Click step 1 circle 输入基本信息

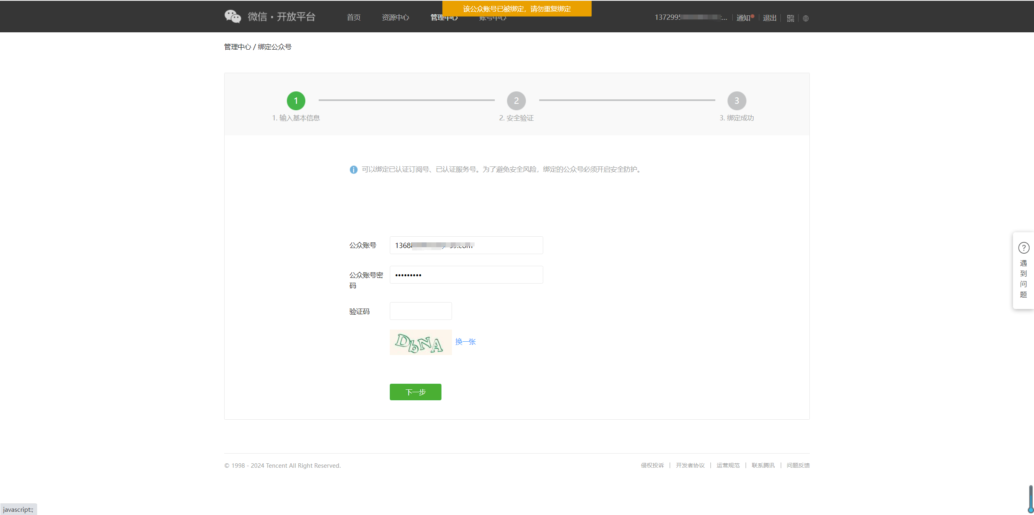(x=296, y=101)
